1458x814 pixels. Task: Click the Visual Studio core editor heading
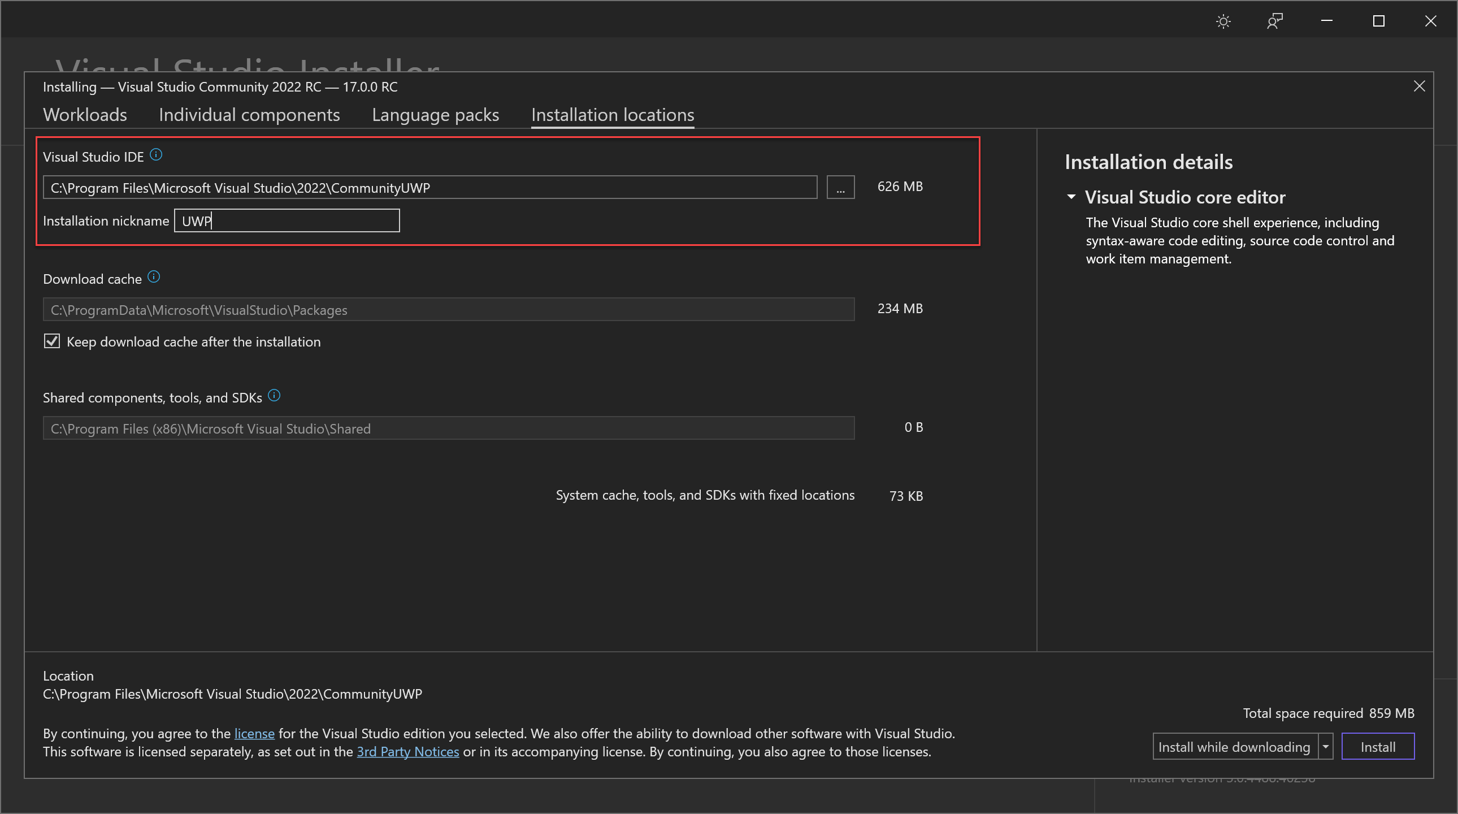[1185, 197]
